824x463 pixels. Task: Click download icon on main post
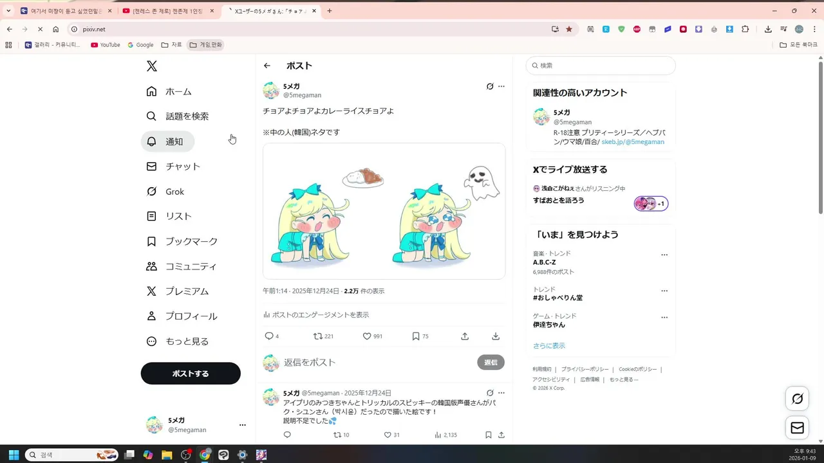tap(496, 336)
